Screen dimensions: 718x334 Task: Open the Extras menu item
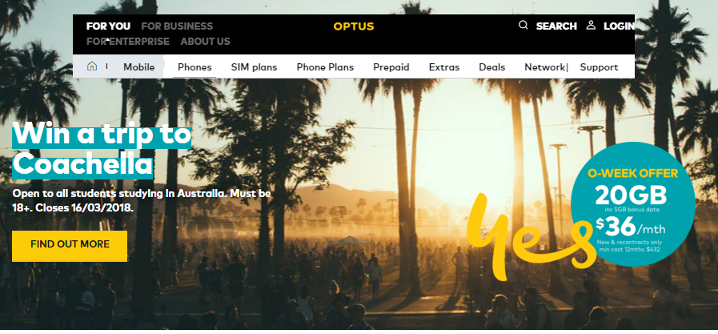tap(444, 67)
